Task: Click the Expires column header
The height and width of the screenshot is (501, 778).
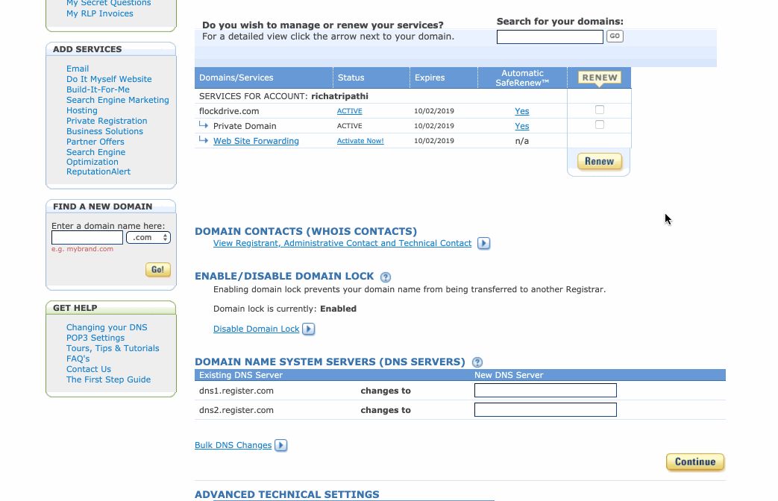Action: pos(430,78)
